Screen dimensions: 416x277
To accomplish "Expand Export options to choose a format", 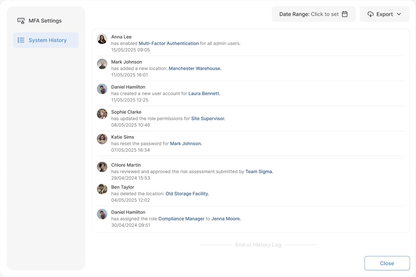I will point(385,14).
